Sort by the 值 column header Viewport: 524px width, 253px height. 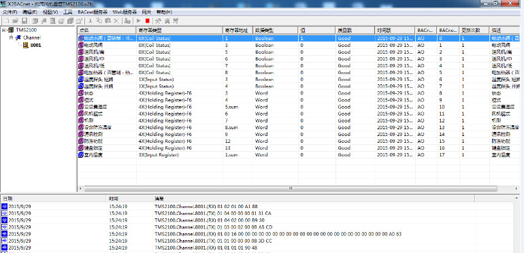[x=317, y=30]
